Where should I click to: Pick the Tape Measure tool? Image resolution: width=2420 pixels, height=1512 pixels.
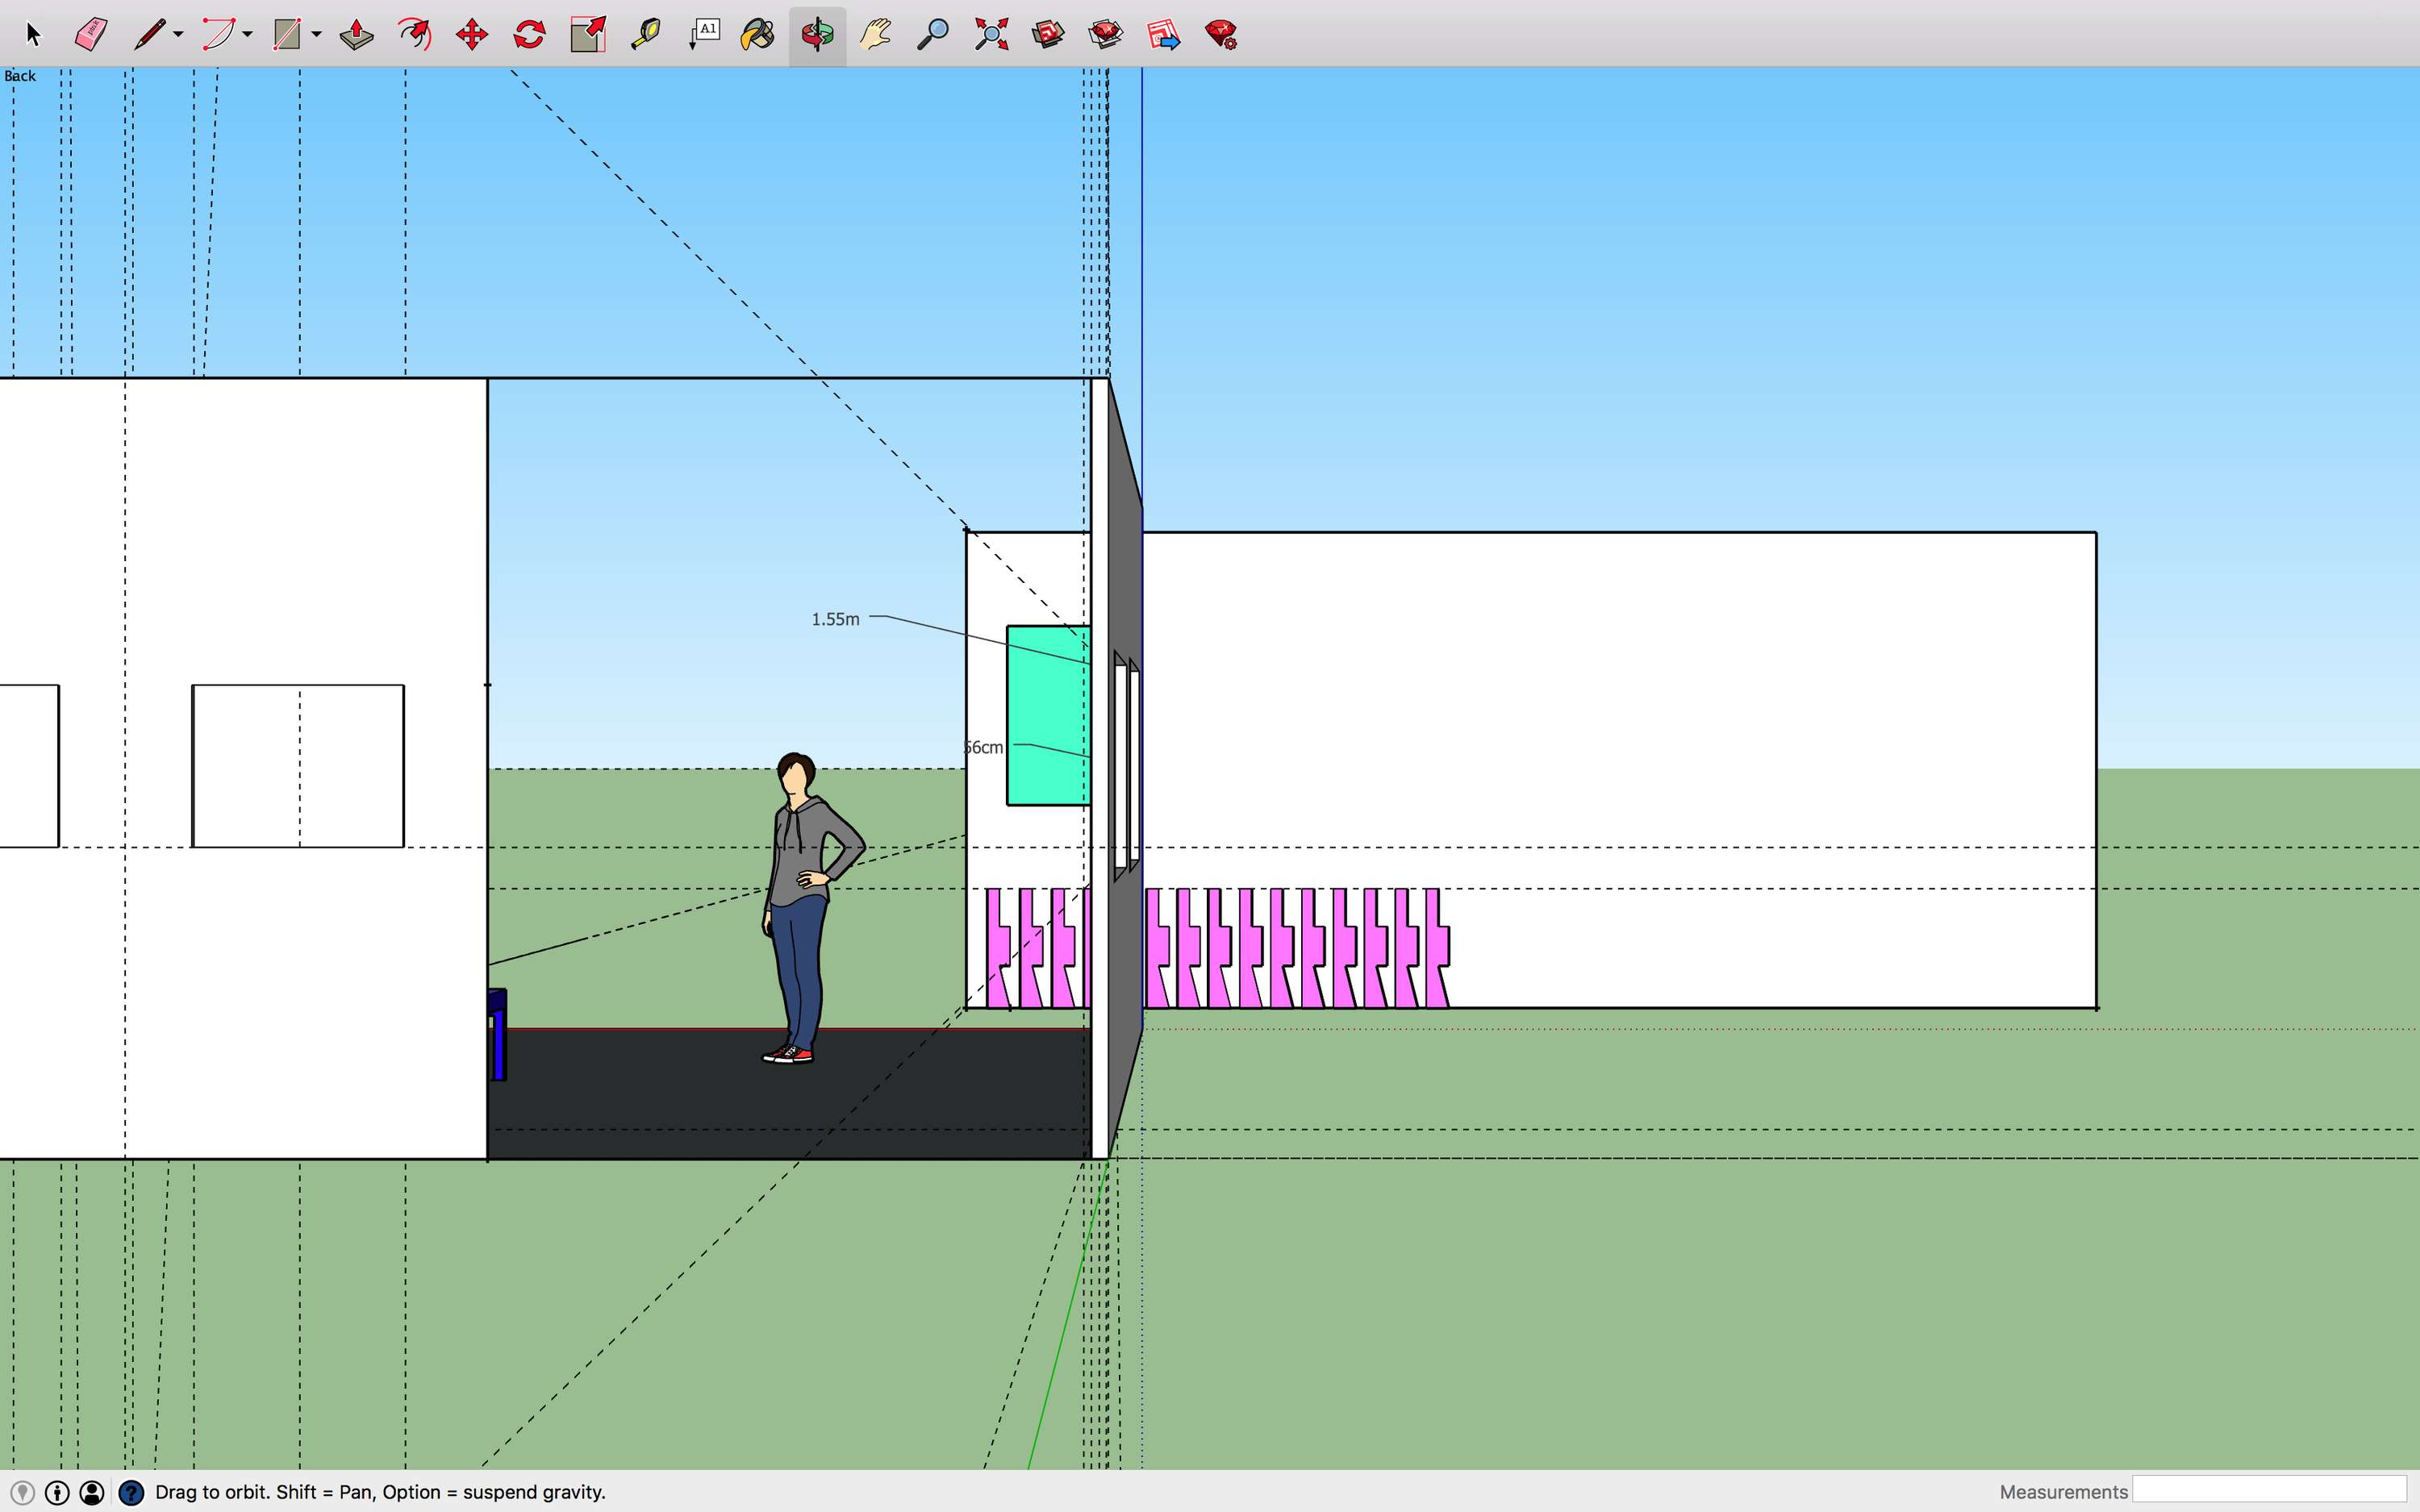[x=646, y=34]
